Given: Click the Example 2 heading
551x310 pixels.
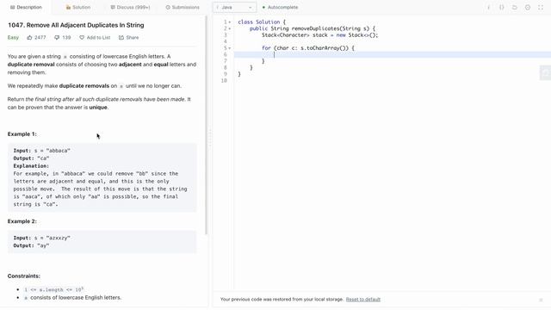Looking at the screenshot, I should pos(22,221).
